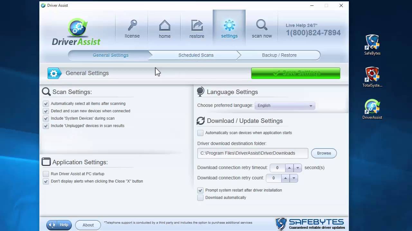
Task: Click Language Settings globe icon
Action: tap(201, 92)
